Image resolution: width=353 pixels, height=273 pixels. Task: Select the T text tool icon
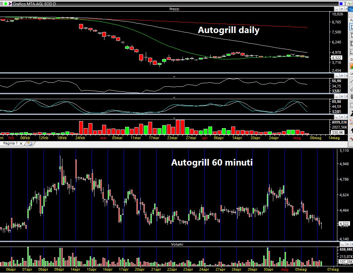(345, 4)
